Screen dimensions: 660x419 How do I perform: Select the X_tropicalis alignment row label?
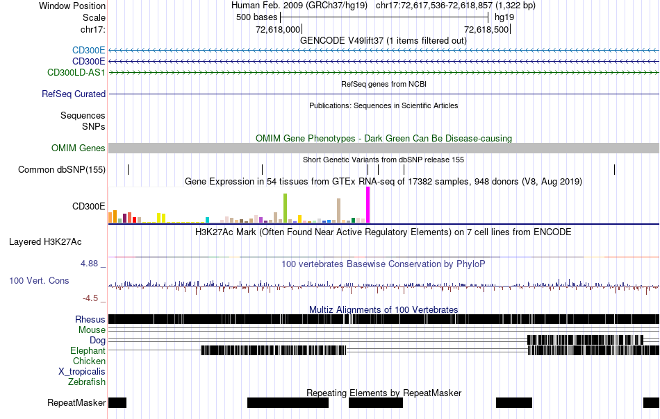pos(82,372)
